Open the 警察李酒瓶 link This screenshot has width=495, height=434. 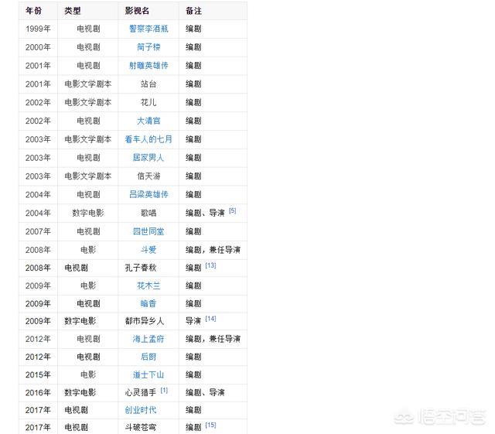[x=148, y=29]
